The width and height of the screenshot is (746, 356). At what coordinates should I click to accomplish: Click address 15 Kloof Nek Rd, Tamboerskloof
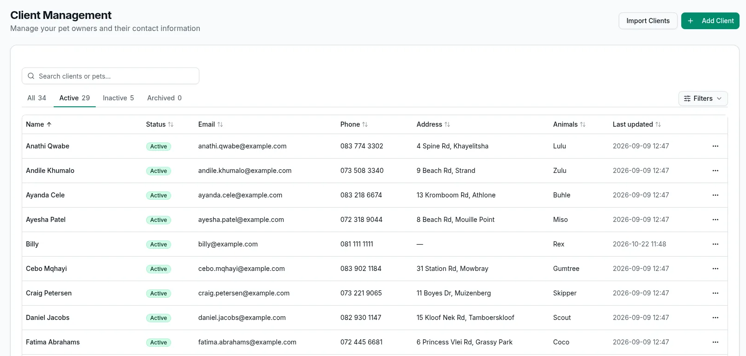pyautogui.click(x=465, y=318)
